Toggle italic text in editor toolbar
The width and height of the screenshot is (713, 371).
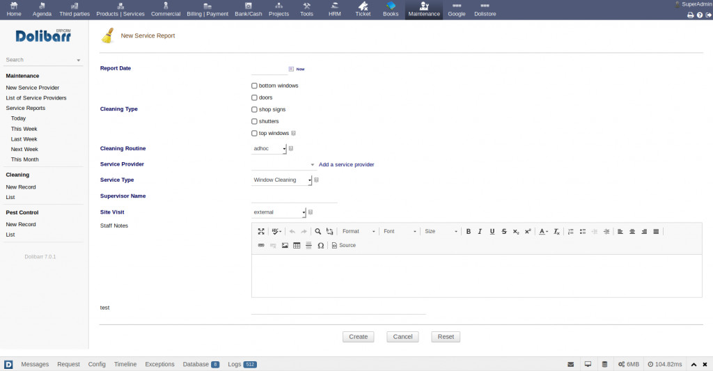click(480, 231)
